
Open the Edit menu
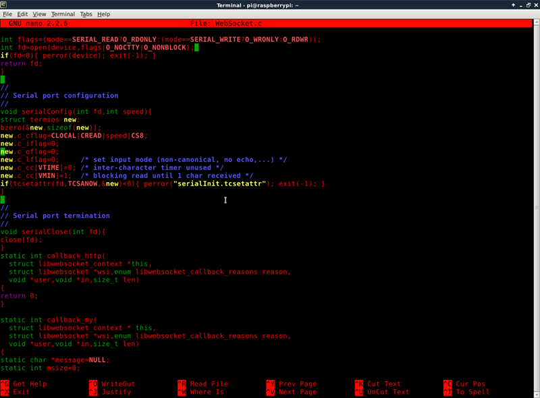[23, 13]
